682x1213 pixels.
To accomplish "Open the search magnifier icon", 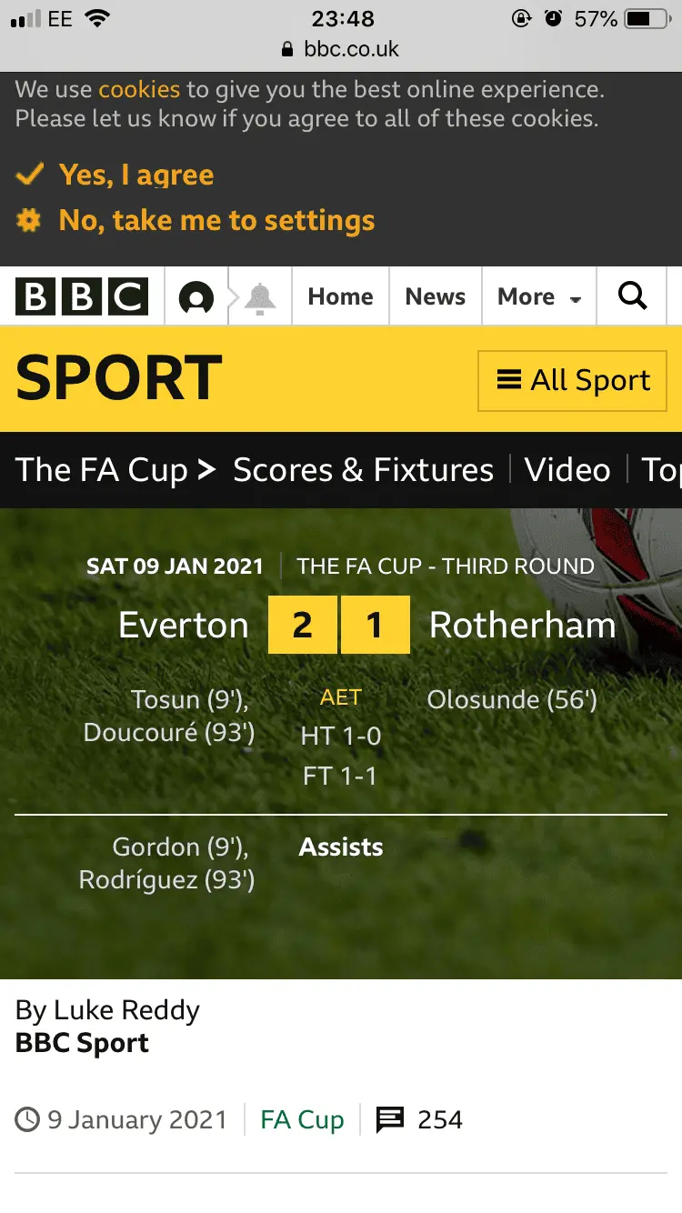I will [632, 296].
